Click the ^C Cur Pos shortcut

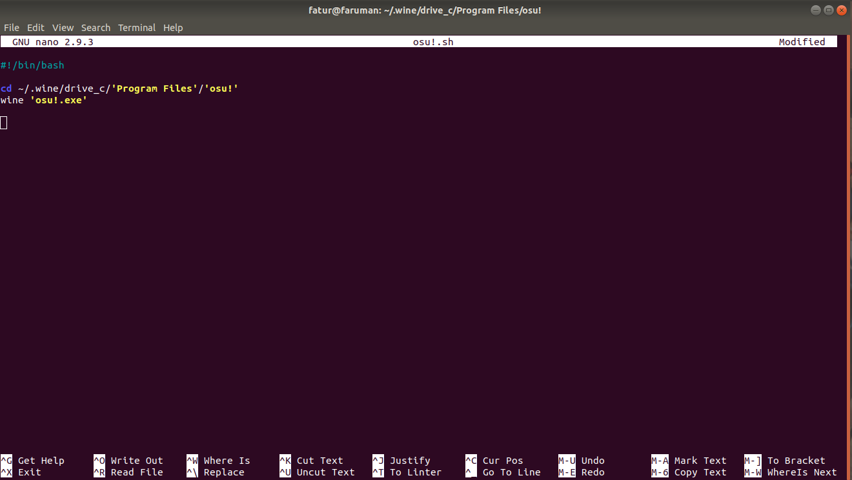click(494, 461)
